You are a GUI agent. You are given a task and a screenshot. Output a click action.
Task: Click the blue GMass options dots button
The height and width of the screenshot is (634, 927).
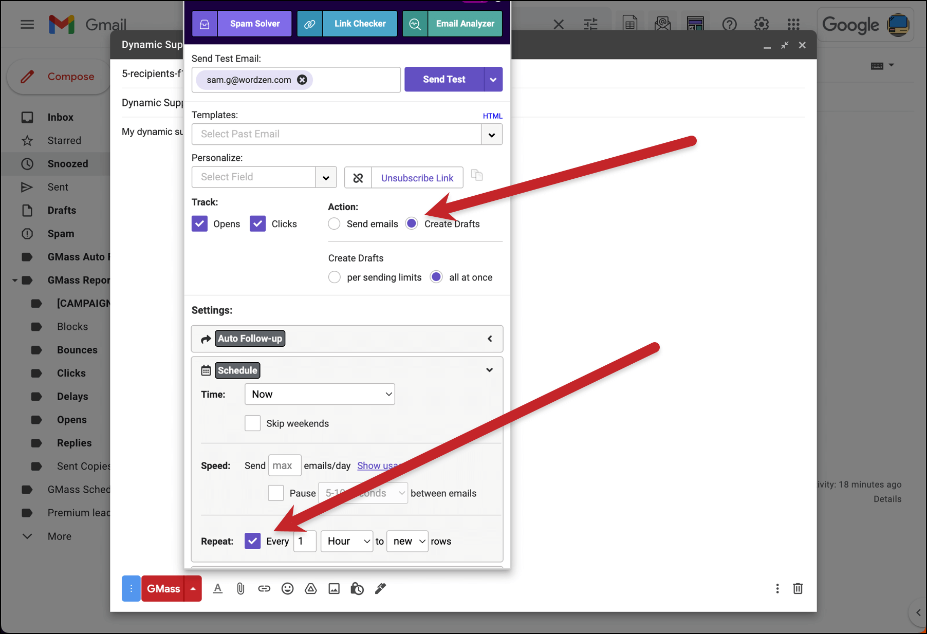pos(131,589)
